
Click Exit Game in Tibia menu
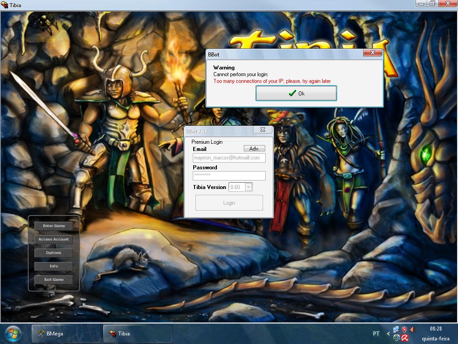[54, 279]
